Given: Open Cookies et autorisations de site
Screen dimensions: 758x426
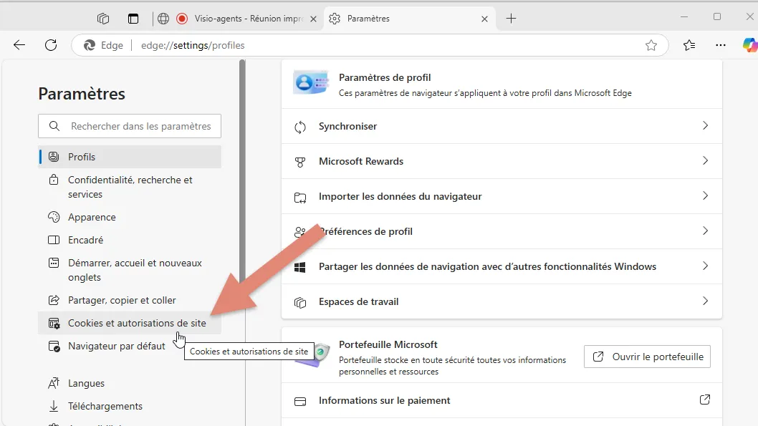Looking at the screenshot, I should (x=130, y=323).
